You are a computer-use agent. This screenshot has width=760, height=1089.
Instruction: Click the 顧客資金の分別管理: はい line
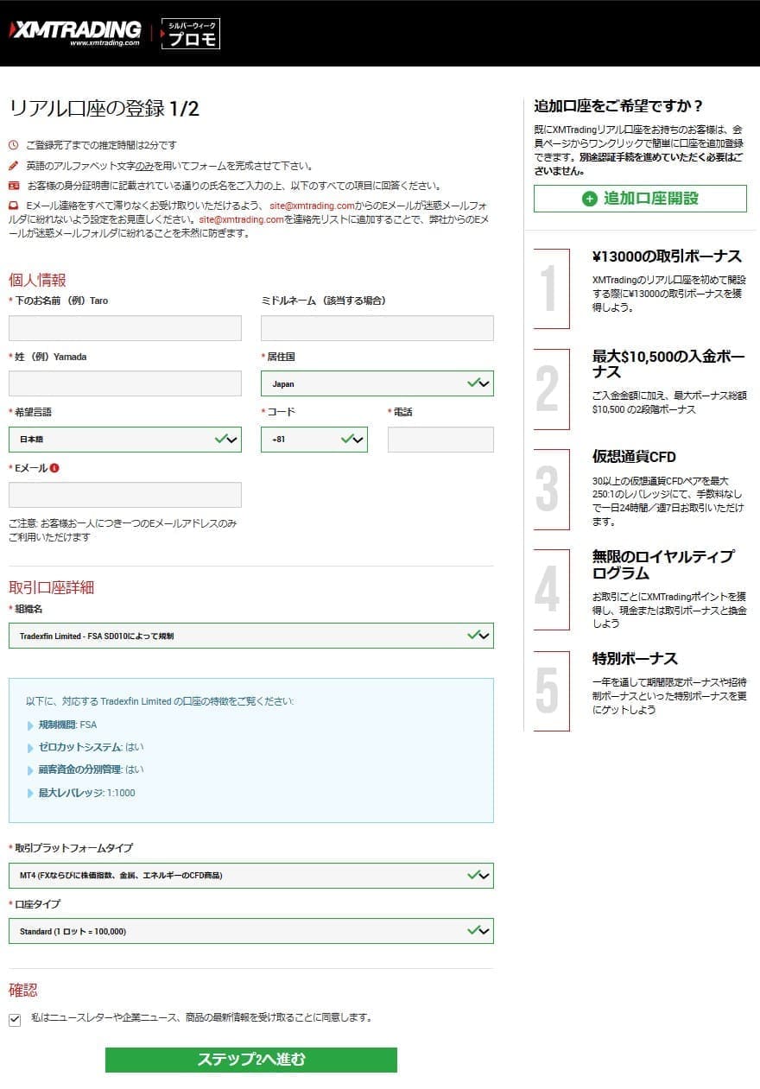(91, 769)
